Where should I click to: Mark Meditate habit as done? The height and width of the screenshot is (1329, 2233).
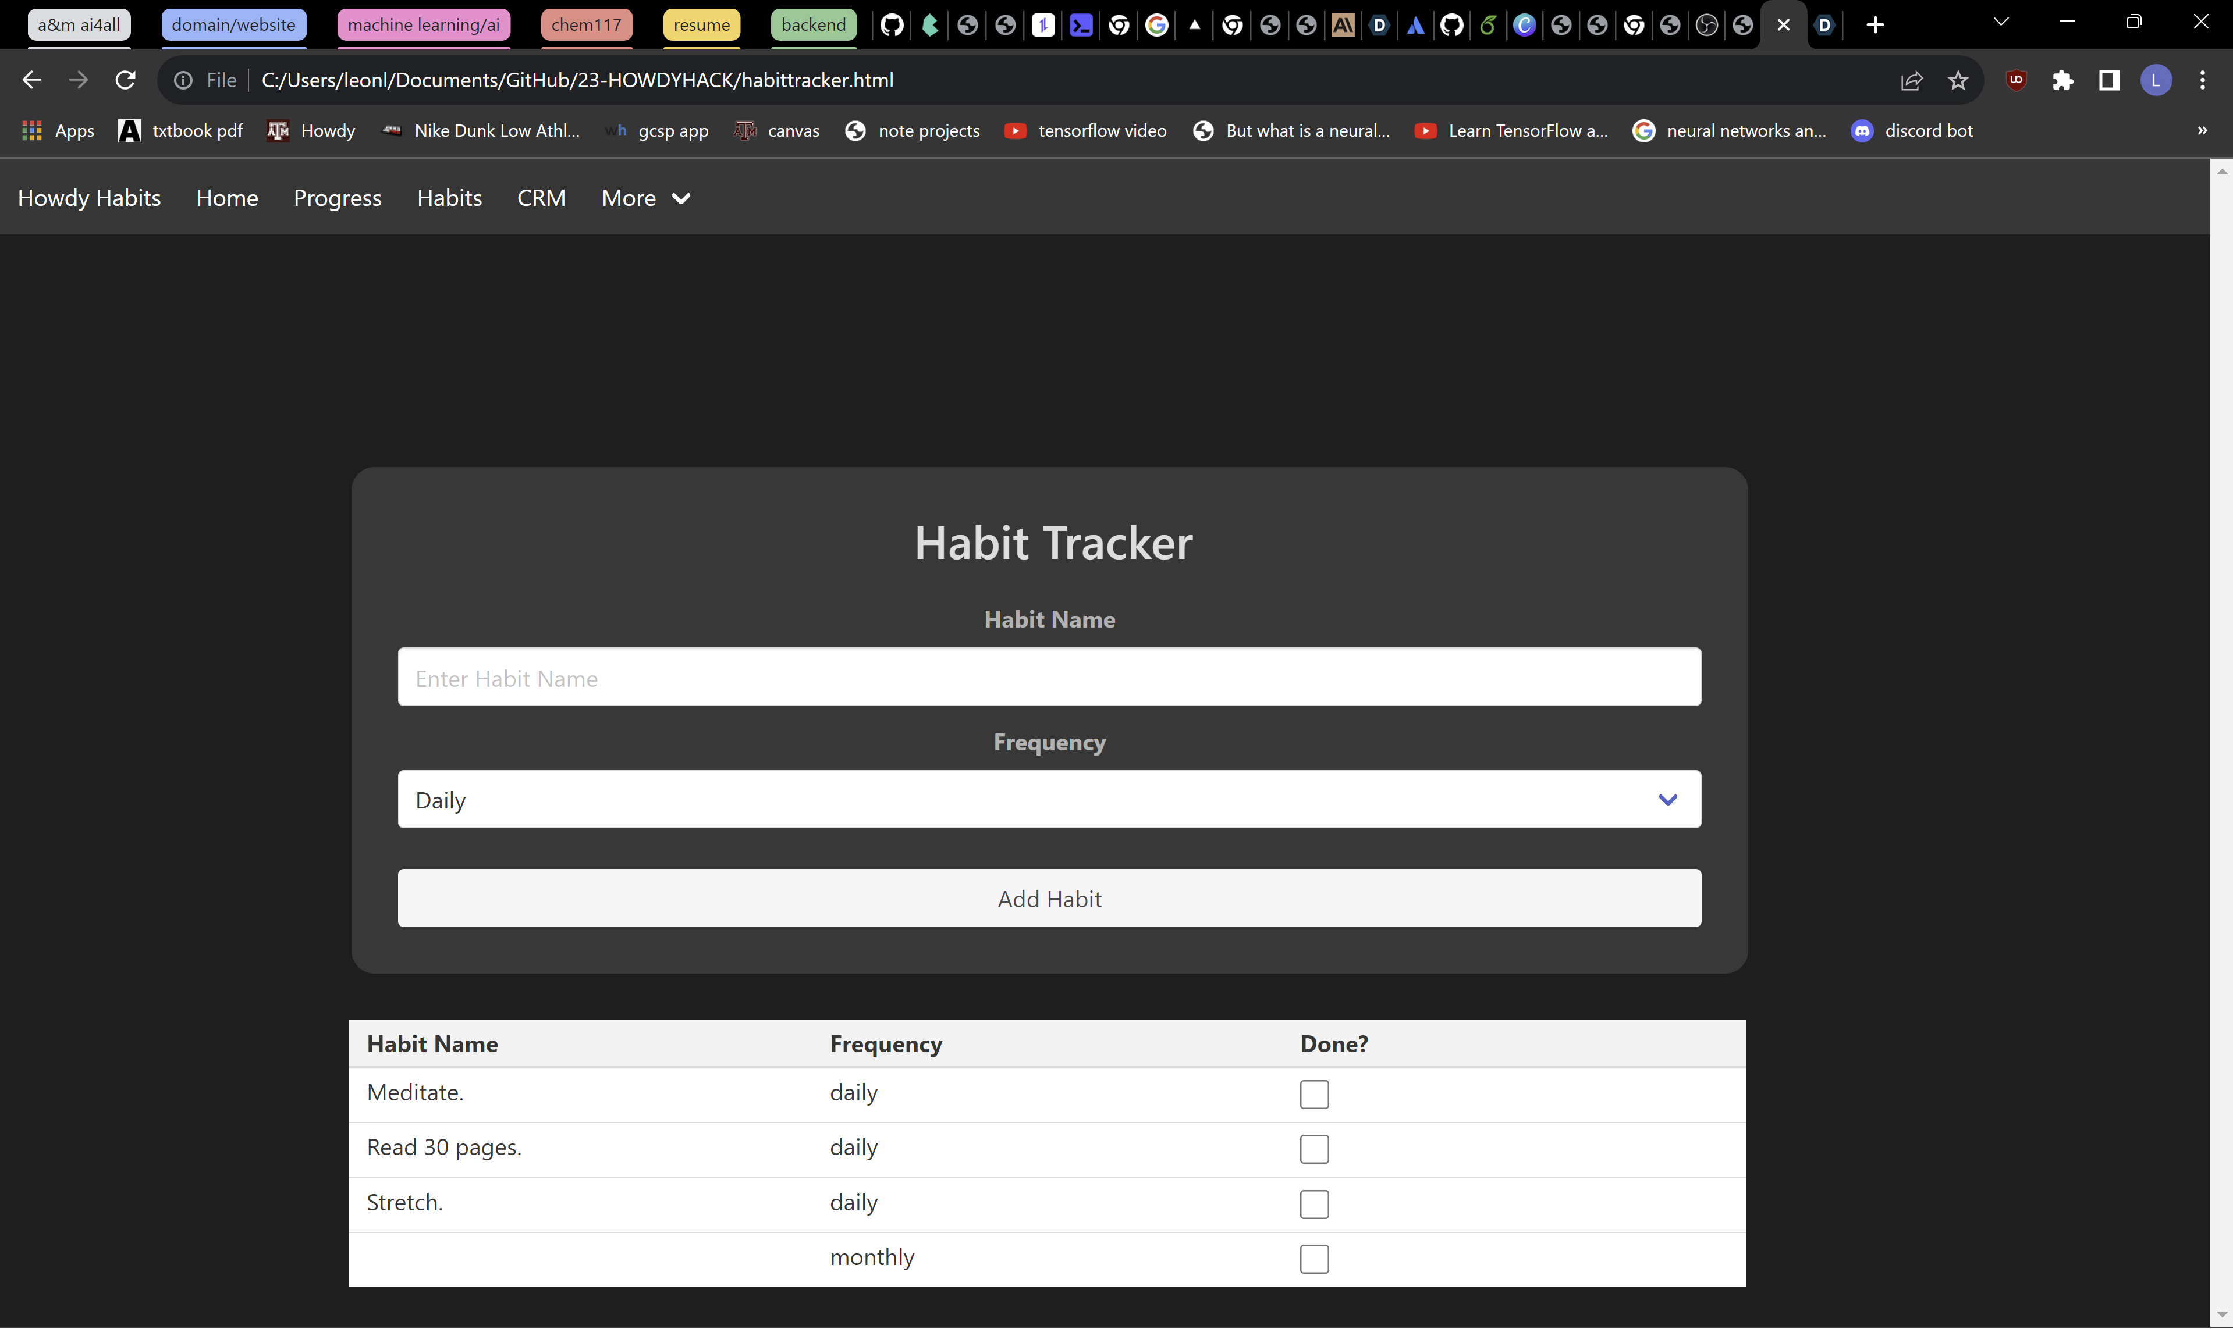pyautogui.click(x=1315, y=1093)
